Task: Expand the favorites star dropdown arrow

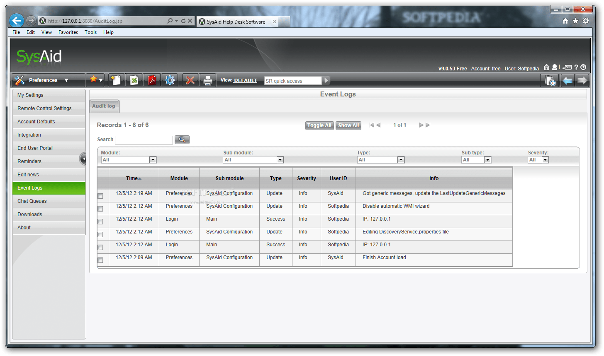Action: (101, 80)
